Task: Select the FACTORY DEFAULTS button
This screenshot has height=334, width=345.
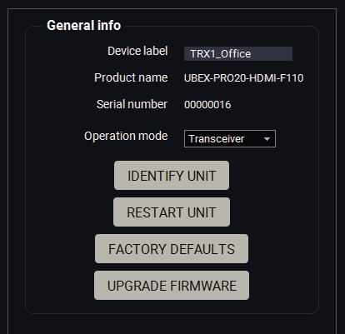Action: [x=172, y=249]
